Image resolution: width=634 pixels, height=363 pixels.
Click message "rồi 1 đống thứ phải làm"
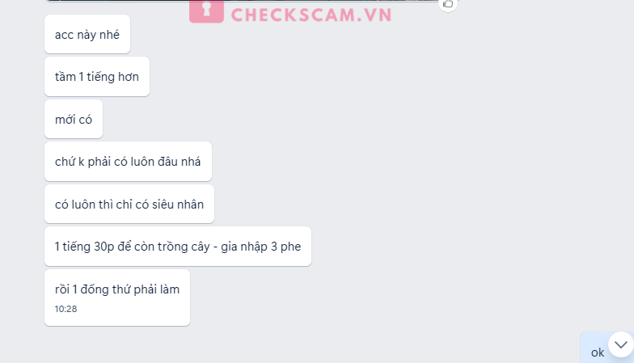tap(117, 298)
